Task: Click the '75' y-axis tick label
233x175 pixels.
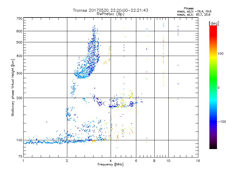Action: (20, 156)
